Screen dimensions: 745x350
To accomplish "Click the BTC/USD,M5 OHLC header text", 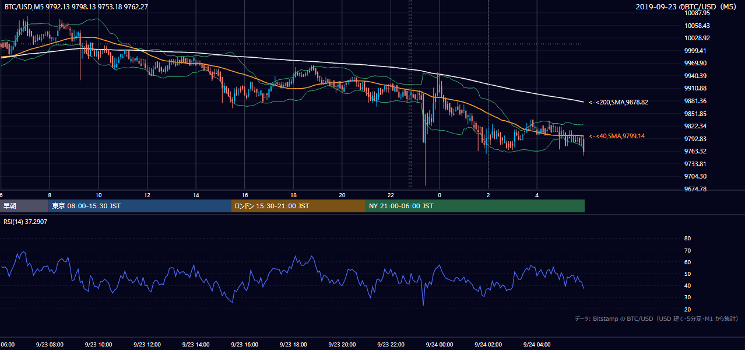I will point(76,6).
